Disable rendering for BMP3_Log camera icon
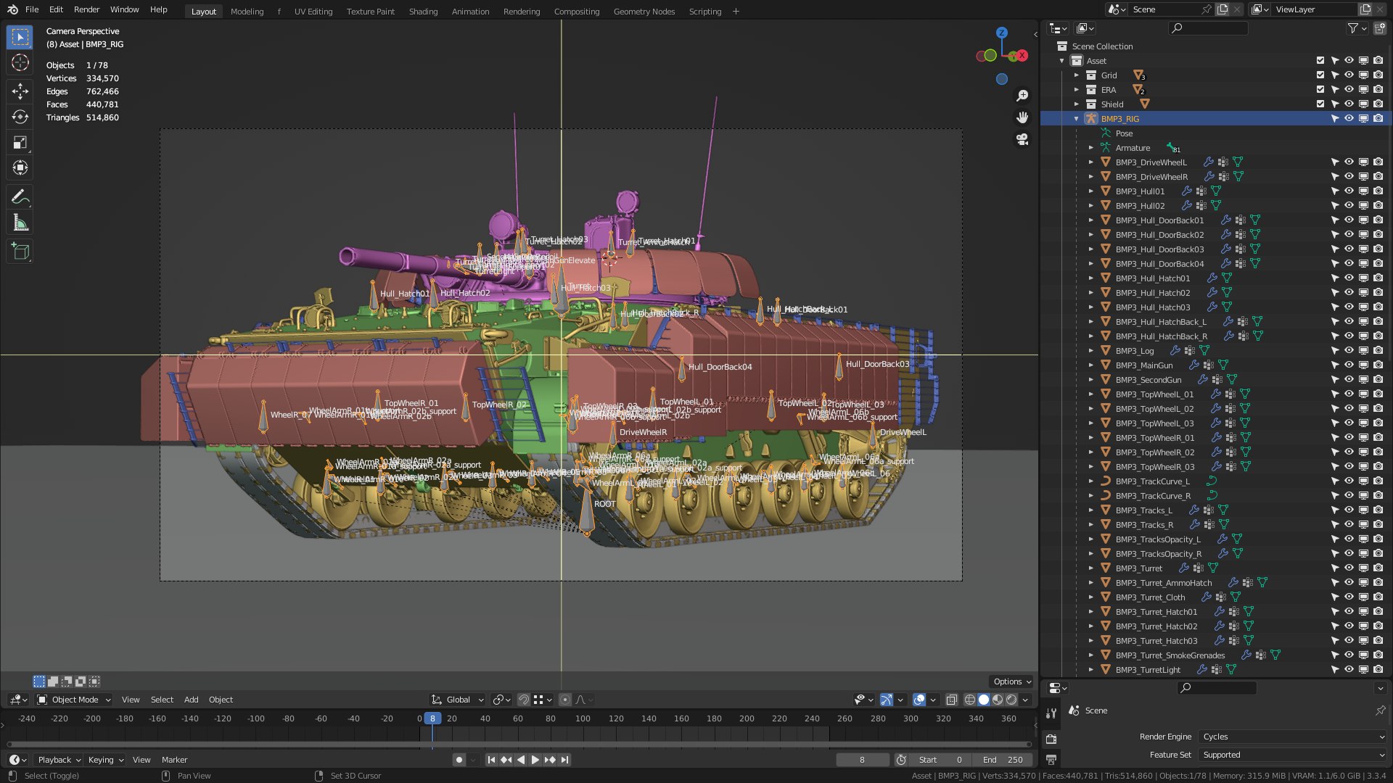 (x=1378, y=351)
